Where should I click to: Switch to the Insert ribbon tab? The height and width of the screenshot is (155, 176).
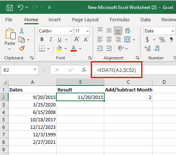(x=55, y=20)
